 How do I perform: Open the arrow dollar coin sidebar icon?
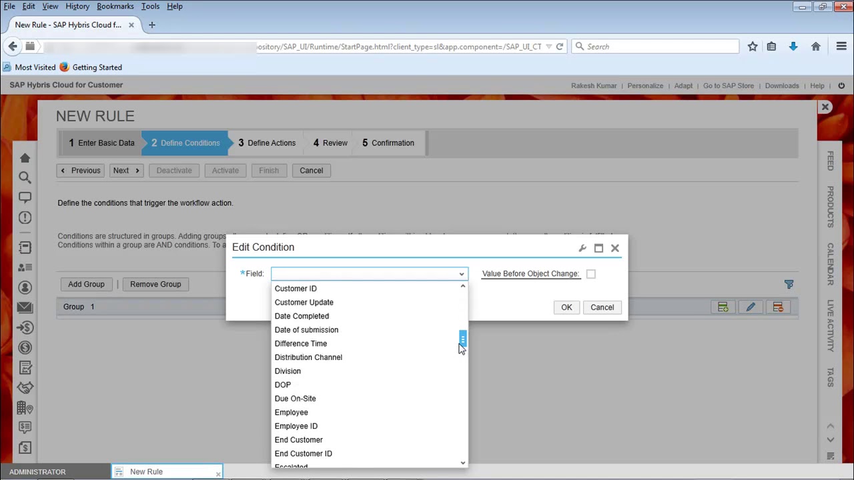(25, 327)
